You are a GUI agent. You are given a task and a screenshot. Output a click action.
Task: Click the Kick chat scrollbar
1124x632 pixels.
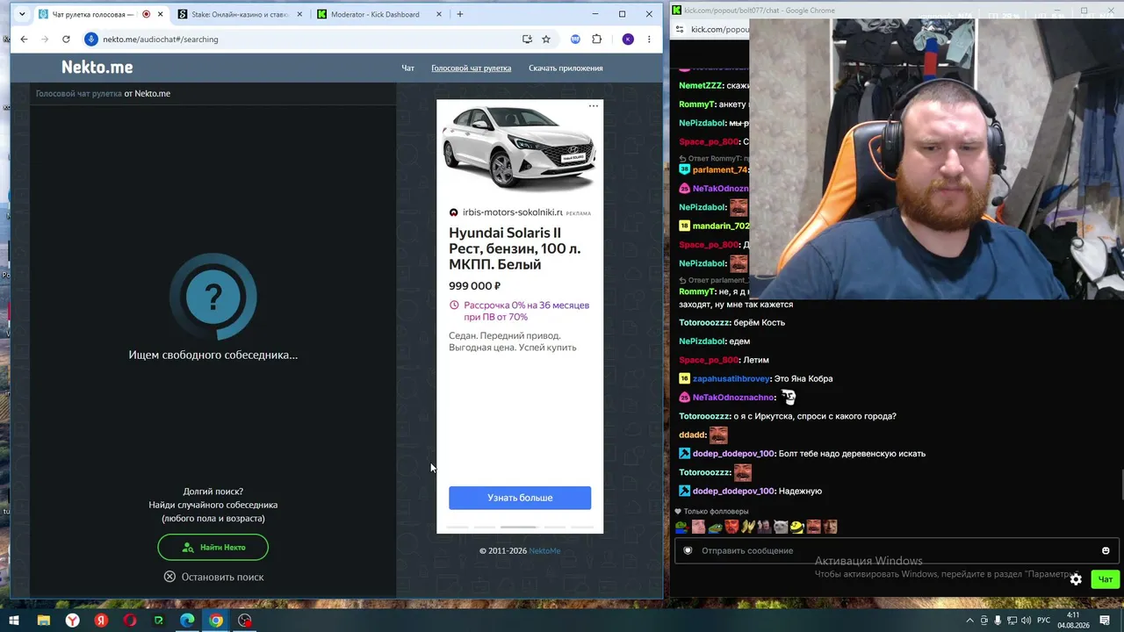point(1121,485)
